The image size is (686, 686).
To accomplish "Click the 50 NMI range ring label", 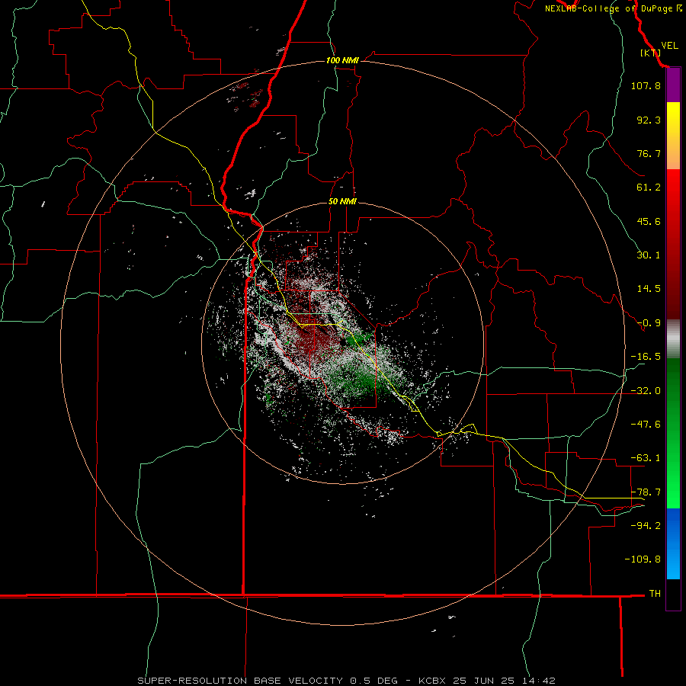I will [x=342, y=202].
